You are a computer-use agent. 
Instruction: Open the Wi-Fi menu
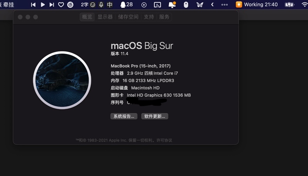305,5
